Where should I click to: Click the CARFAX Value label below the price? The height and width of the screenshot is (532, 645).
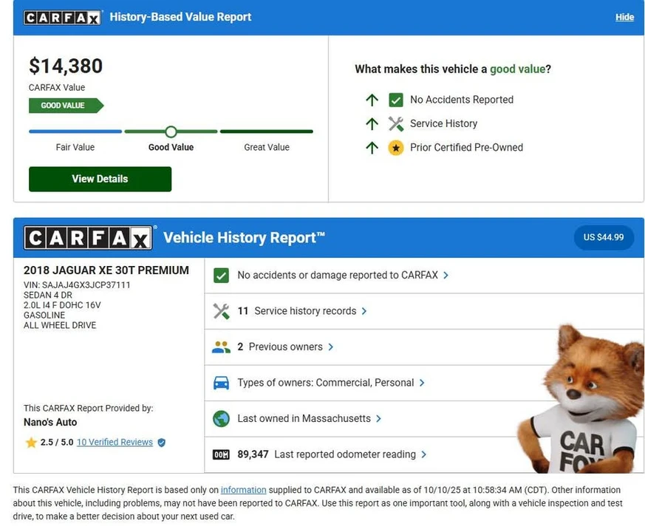[57, 88]
